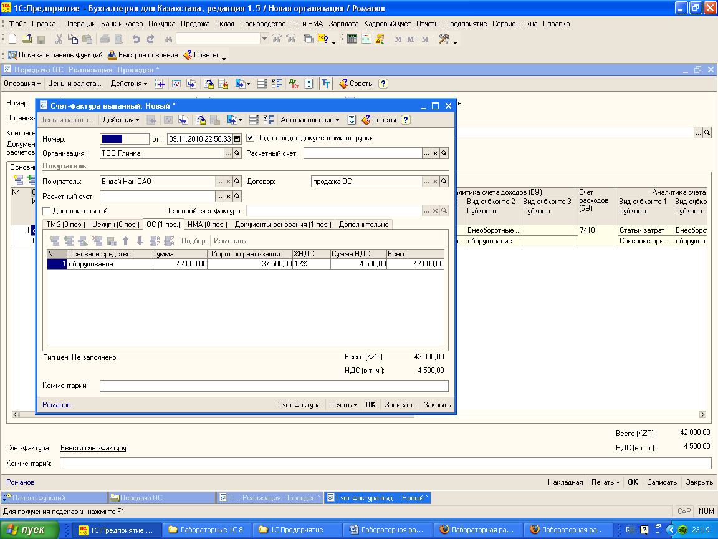Click the Дт/Кт postings icon in Передача ОС toolbar

click(294, 84)
